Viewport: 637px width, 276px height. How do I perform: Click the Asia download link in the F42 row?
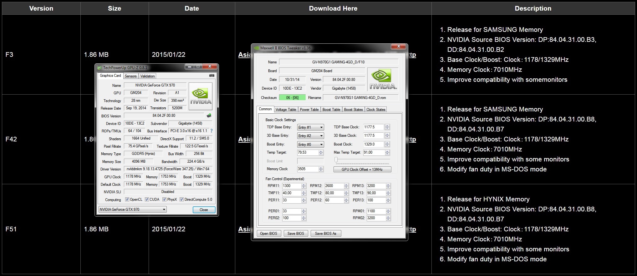[245, 139]
